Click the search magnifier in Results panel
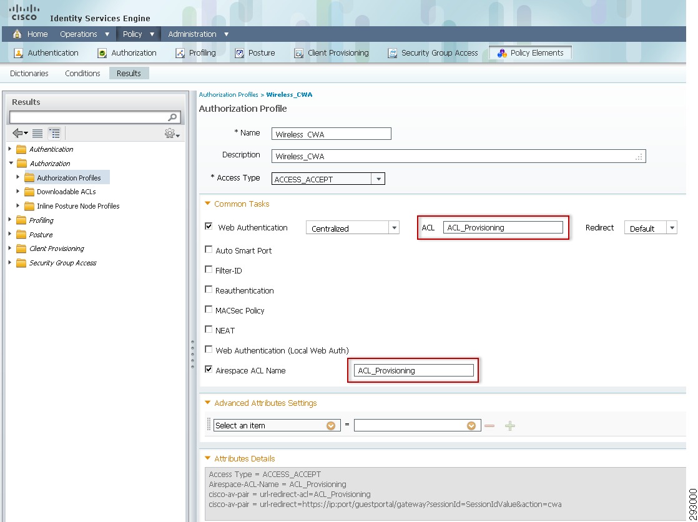698x522 pixels. click(x=172, y=117)
